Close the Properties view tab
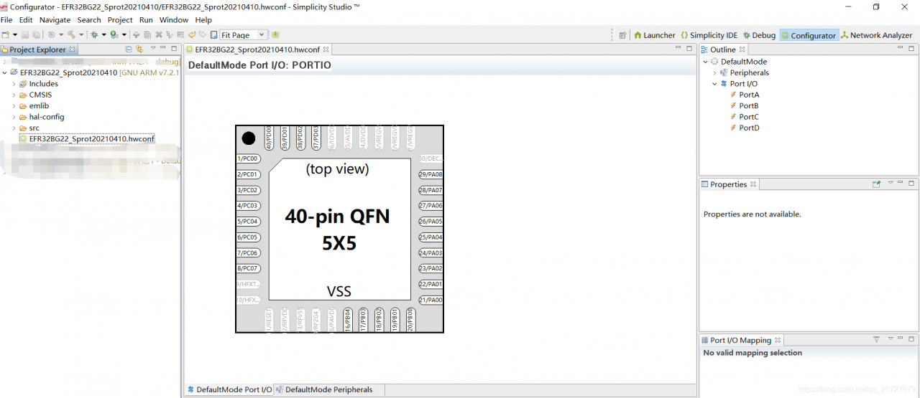920x398 pixels. coord(753,184)
